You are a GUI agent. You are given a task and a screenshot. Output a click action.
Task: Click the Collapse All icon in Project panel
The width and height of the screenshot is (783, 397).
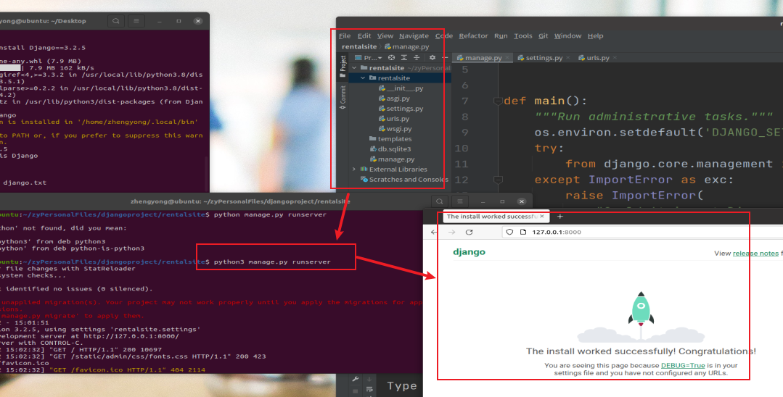tap(417, 58)
